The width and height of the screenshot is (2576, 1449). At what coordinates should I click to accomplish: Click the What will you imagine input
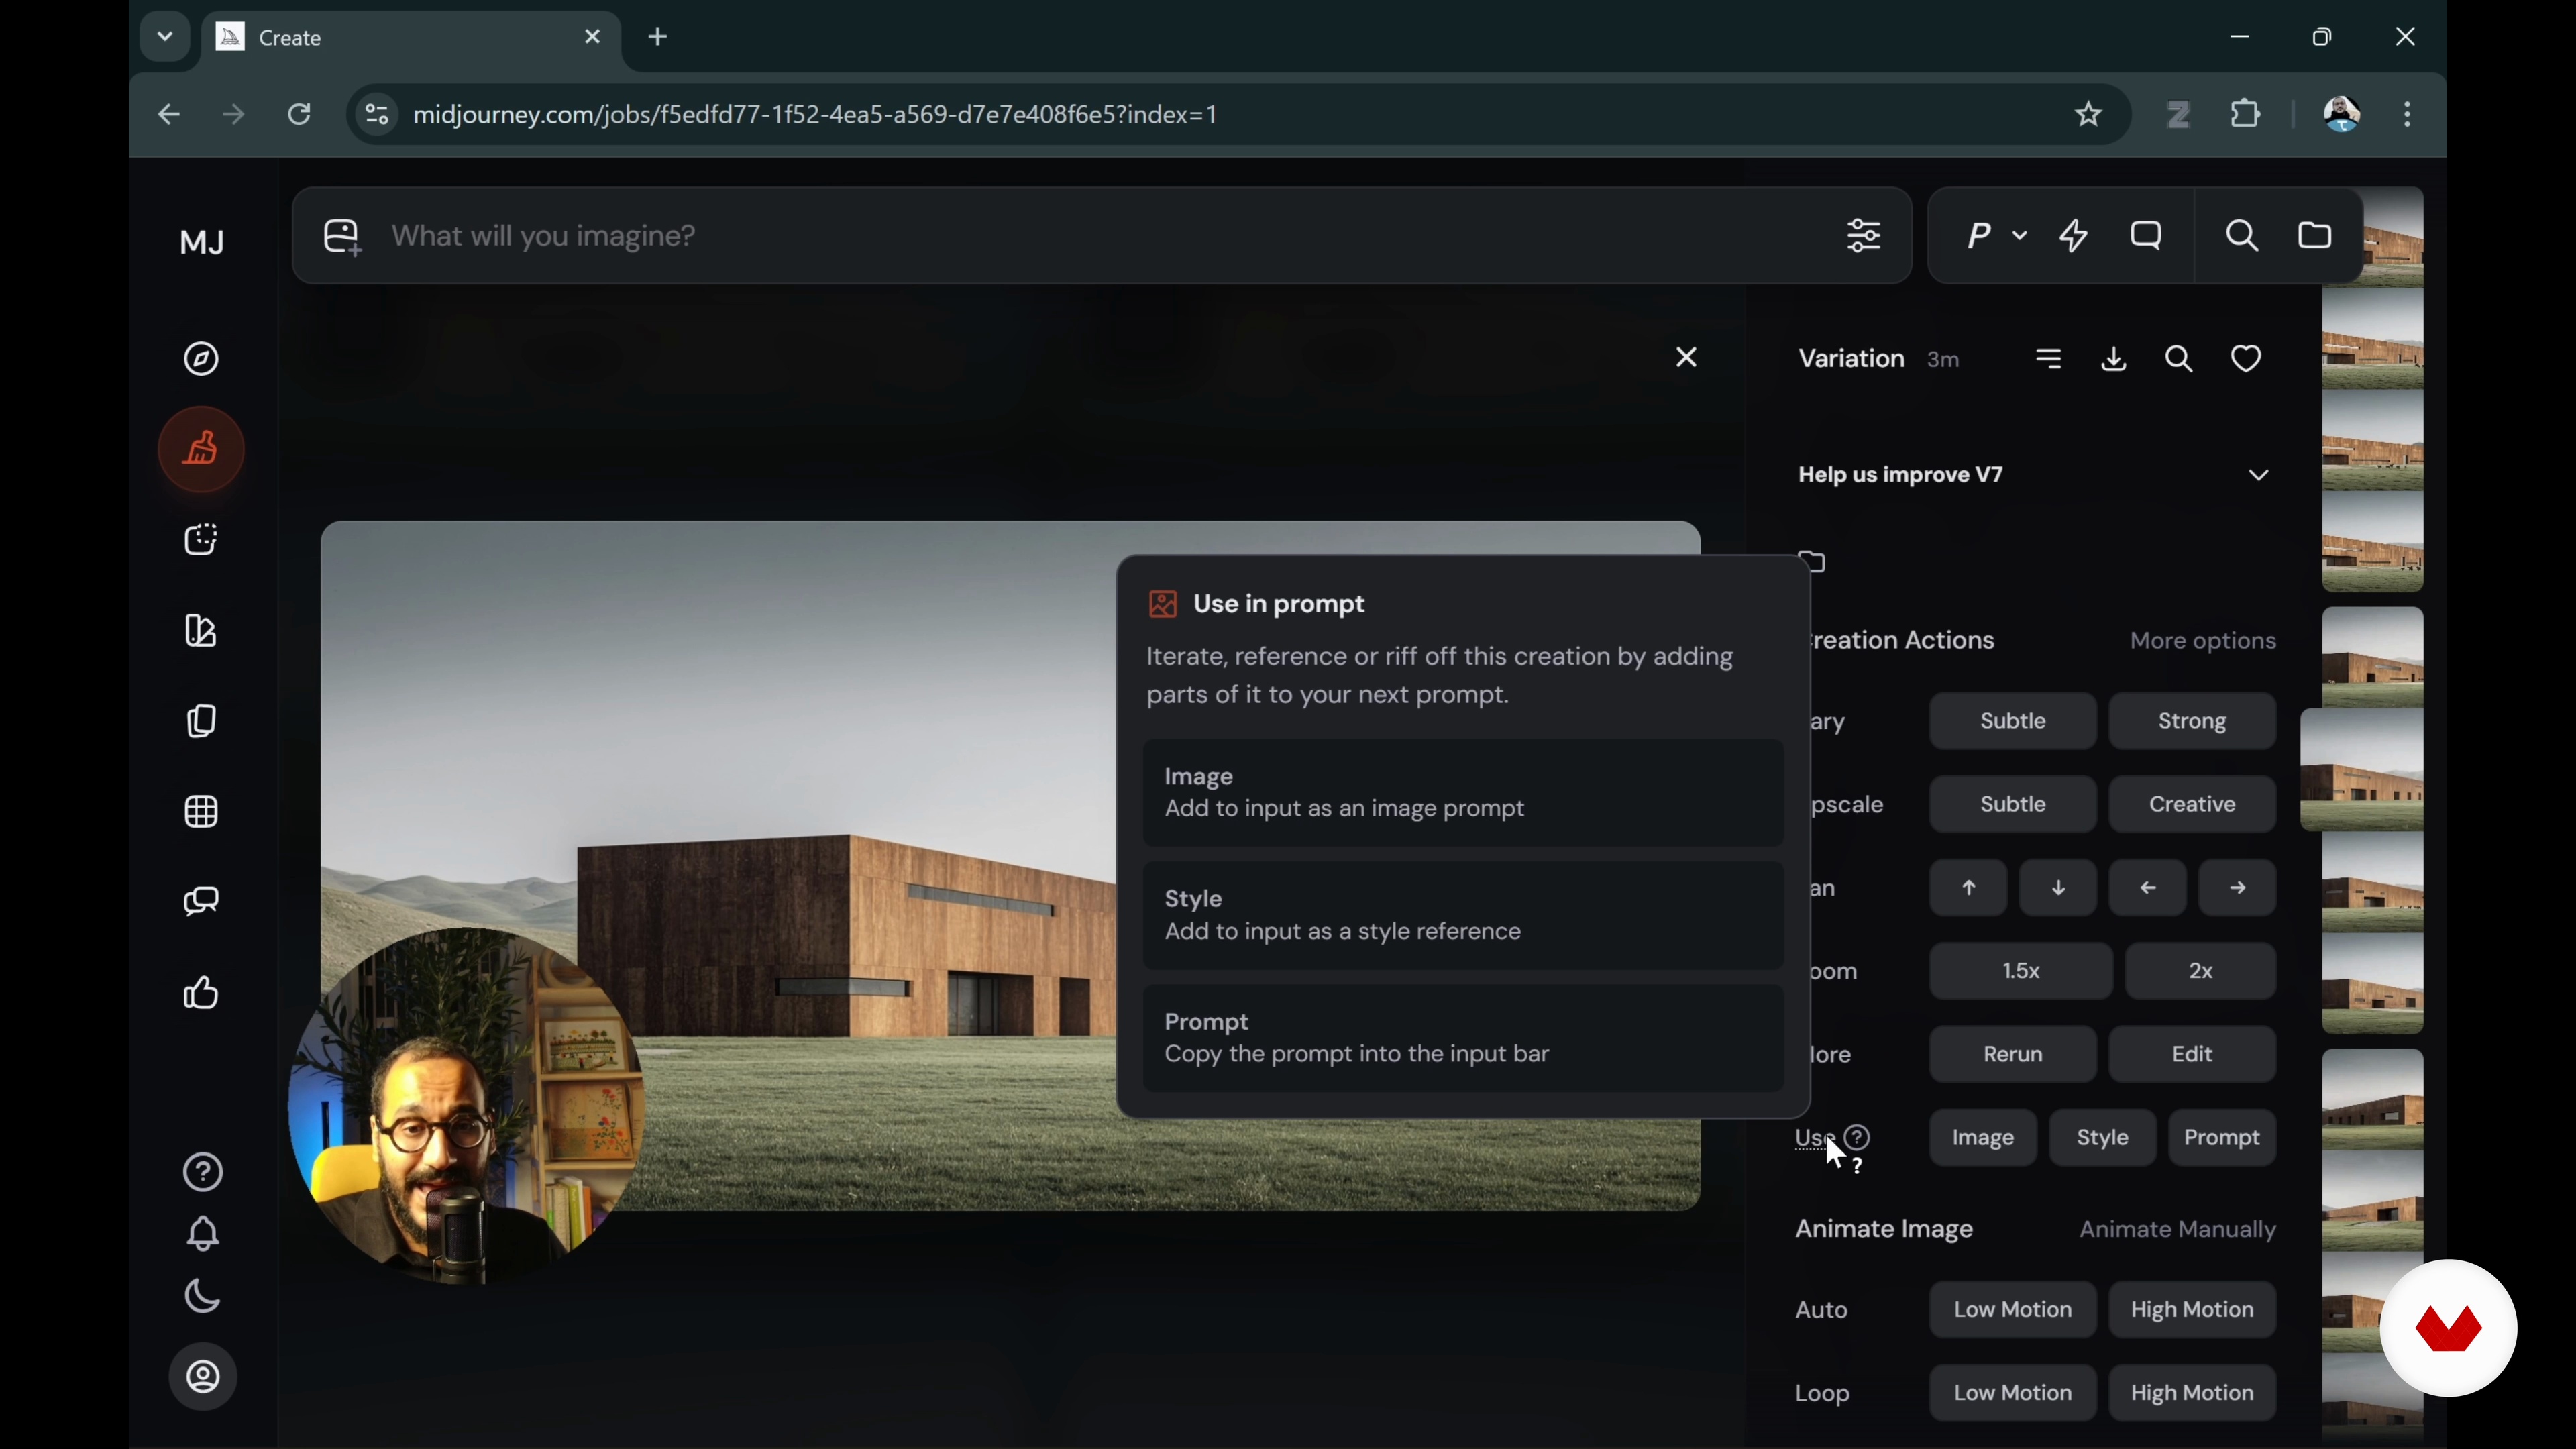pyautogui.click(x=1000, y=237)
